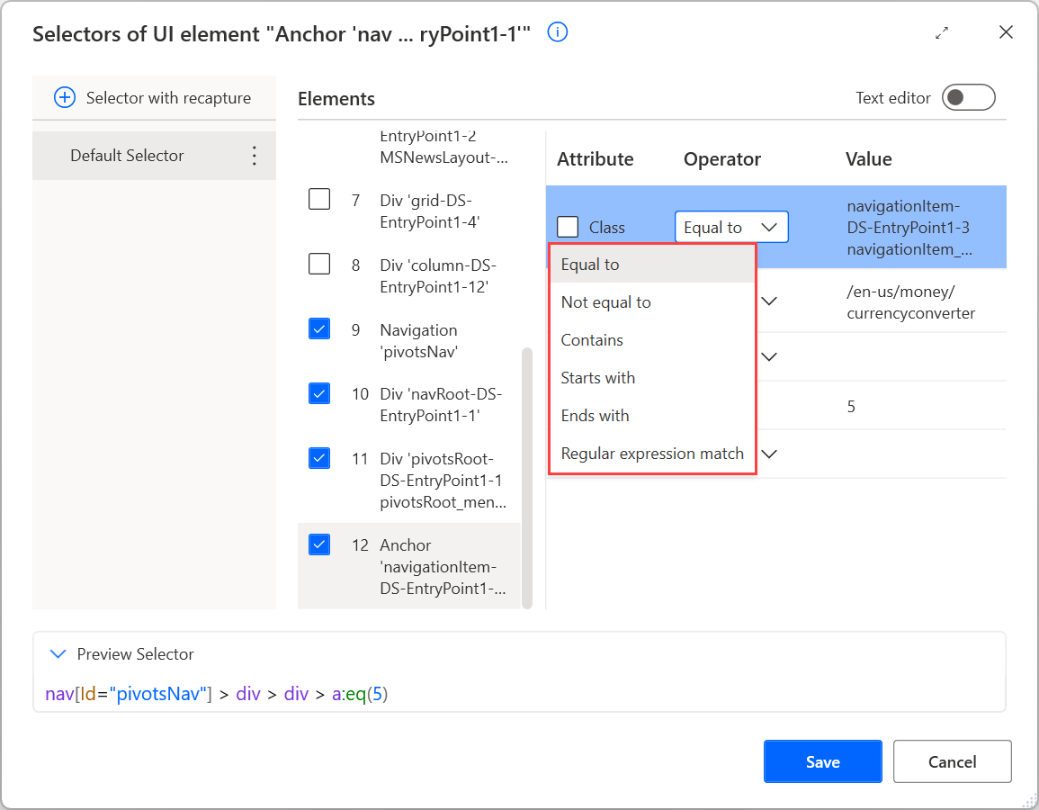Check the box for element 7 Div 'grid-DS-EntryPoint1-4'

319,199
